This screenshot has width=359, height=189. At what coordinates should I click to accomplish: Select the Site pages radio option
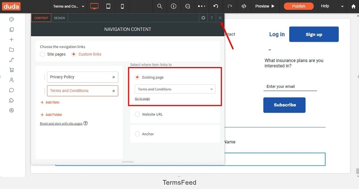(42, 54)
